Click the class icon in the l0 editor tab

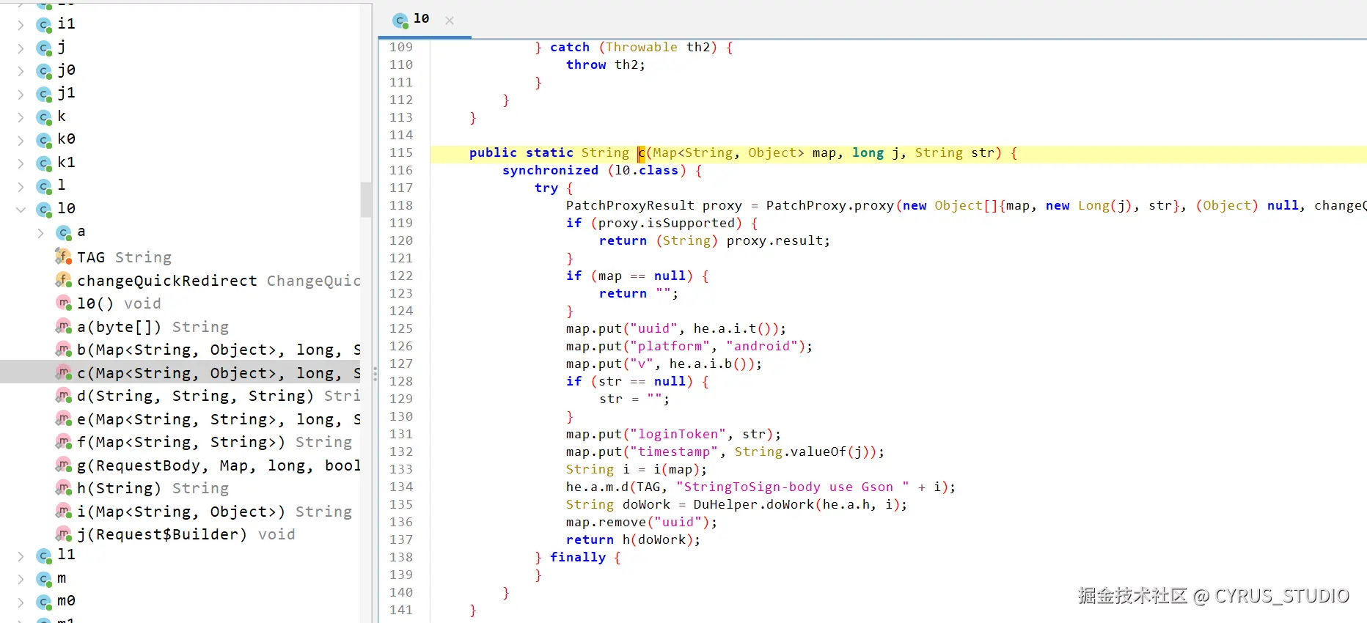pos(400,21)
